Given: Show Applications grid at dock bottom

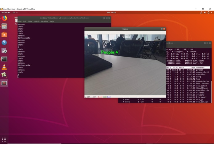Looking at the screenshot, I should pyautogui.click(x=4, y=139).
